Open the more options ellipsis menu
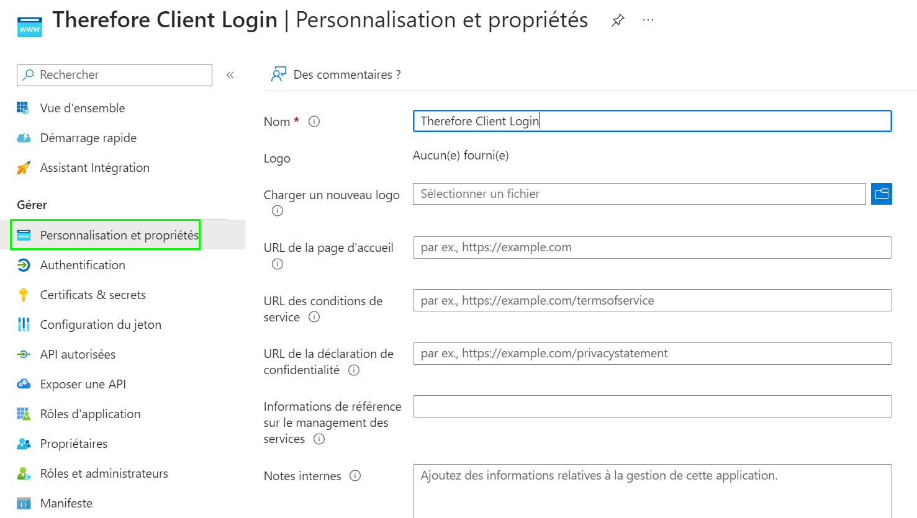This screenshot has width=917, height=518. (x=648, y=20)
